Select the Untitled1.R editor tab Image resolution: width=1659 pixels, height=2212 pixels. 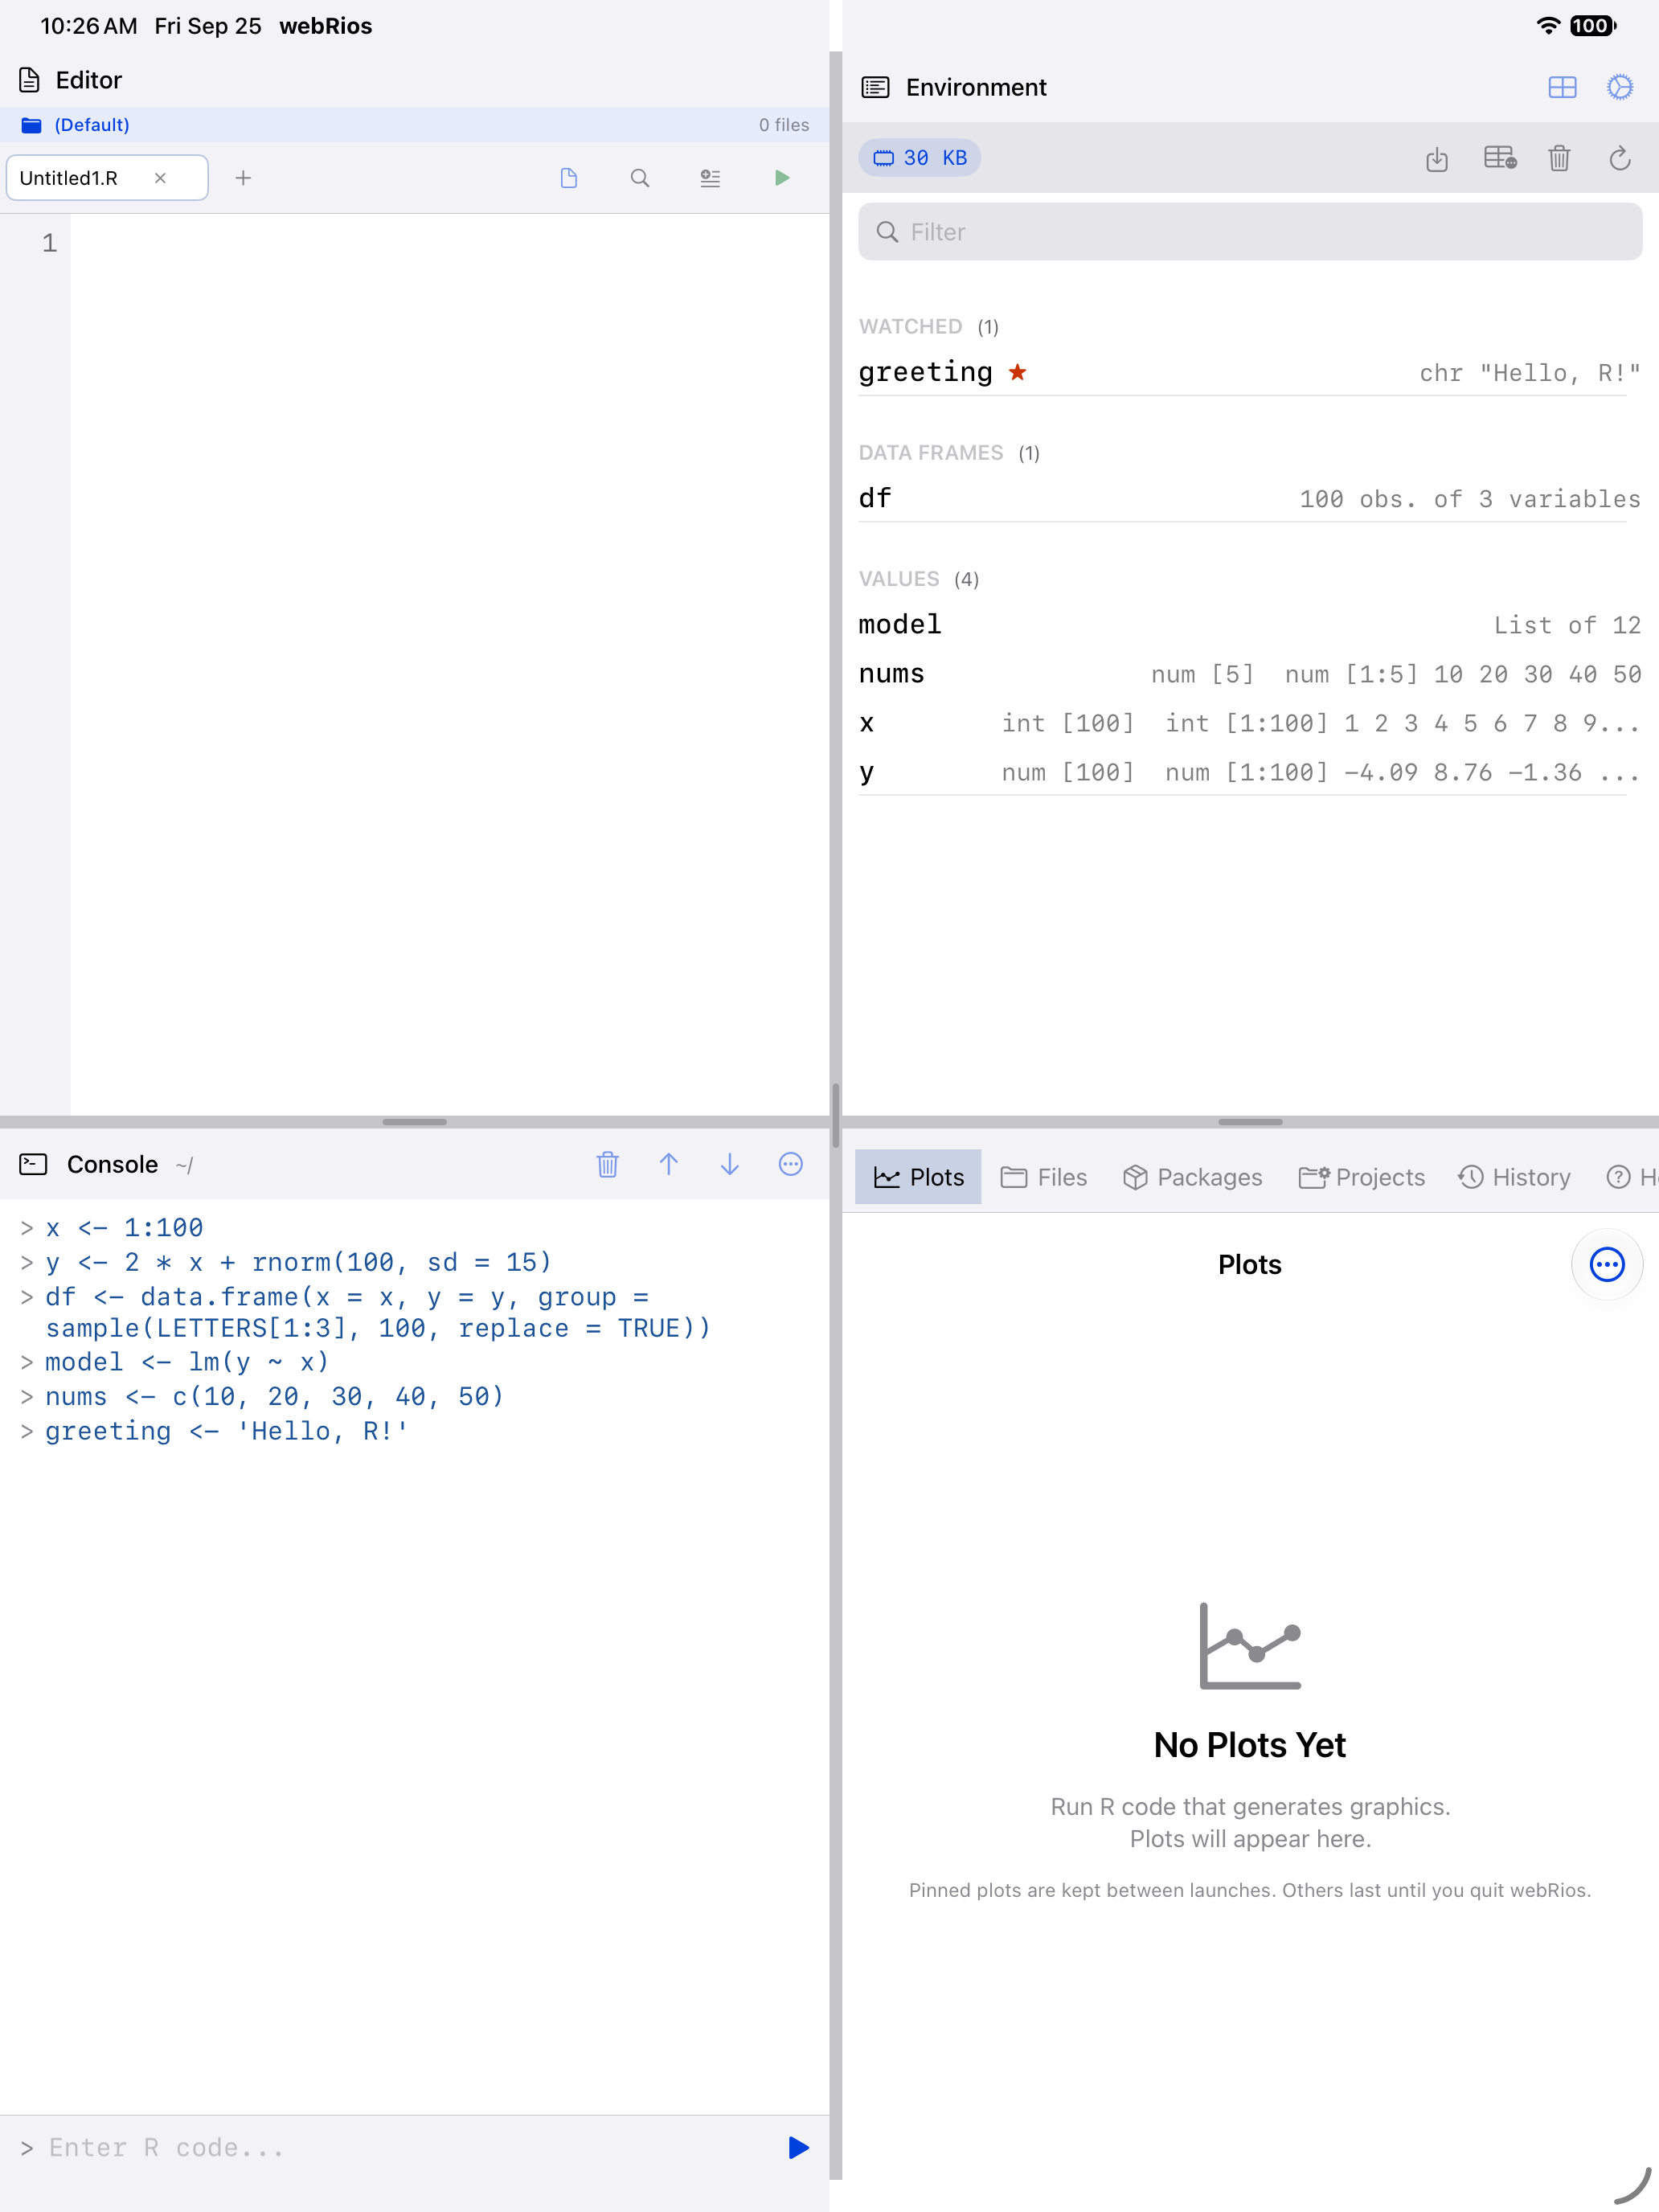click(x=107, y=178)
